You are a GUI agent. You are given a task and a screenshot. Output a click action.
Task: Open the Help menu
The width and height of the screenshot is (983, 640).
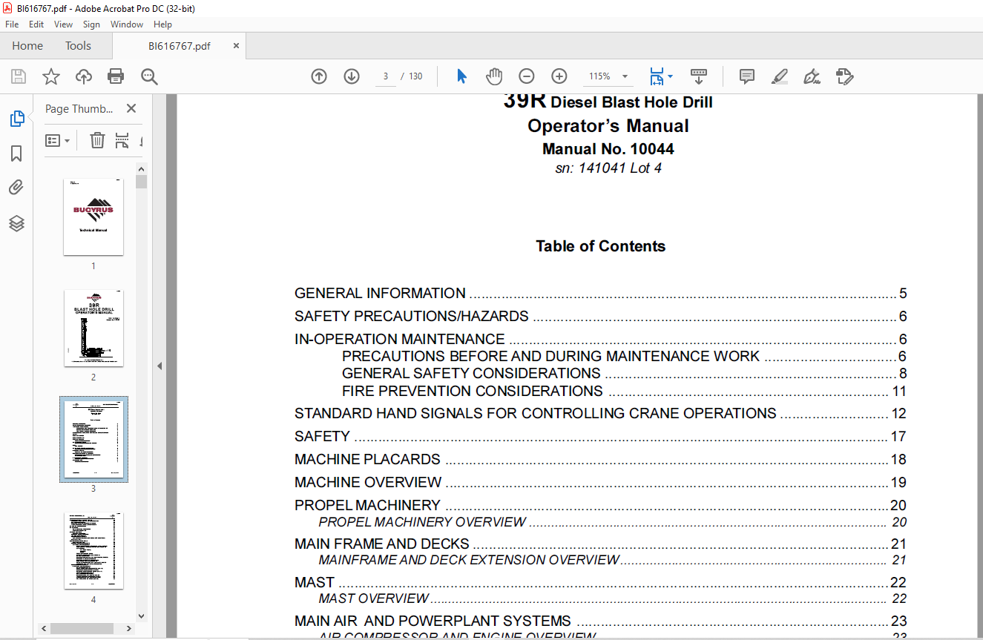162,24
